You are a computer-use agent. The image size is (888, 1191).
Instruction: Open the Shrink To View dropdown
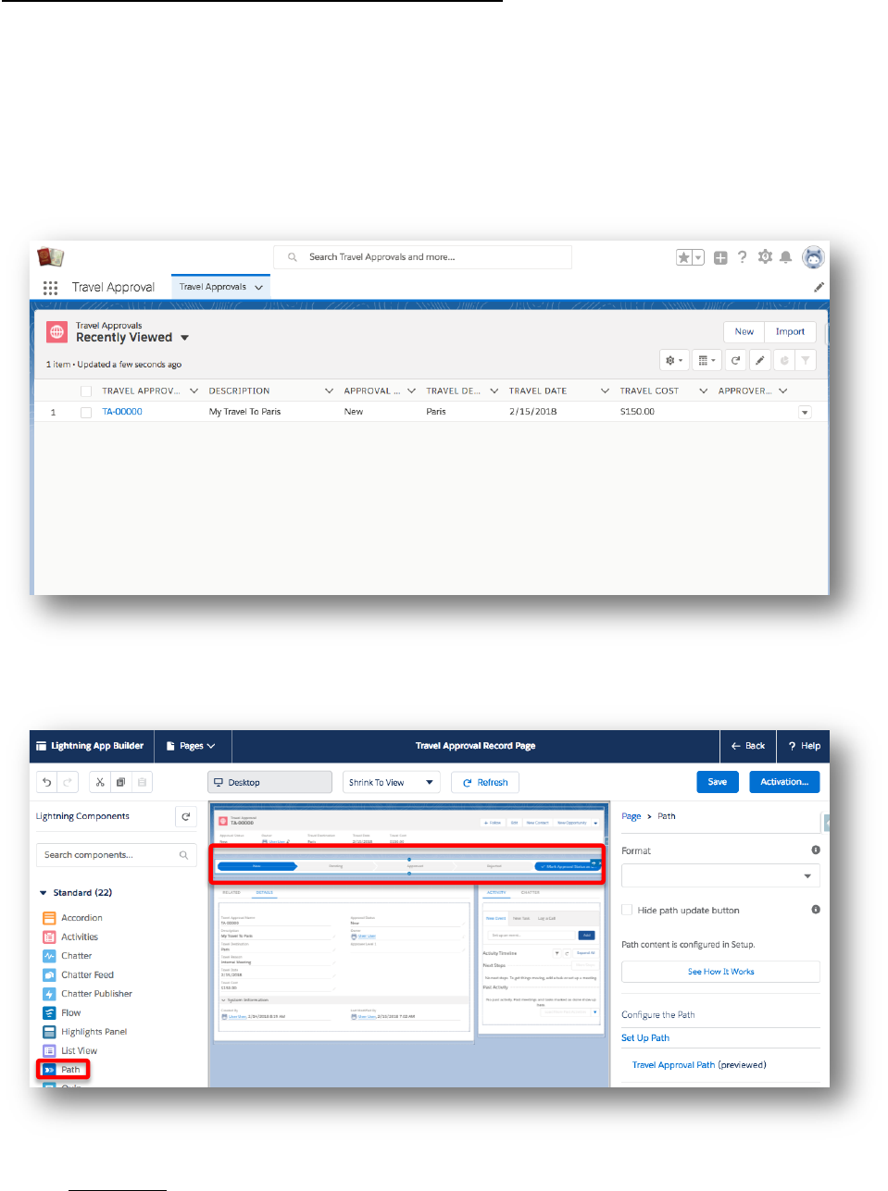(x=391, y=782)
